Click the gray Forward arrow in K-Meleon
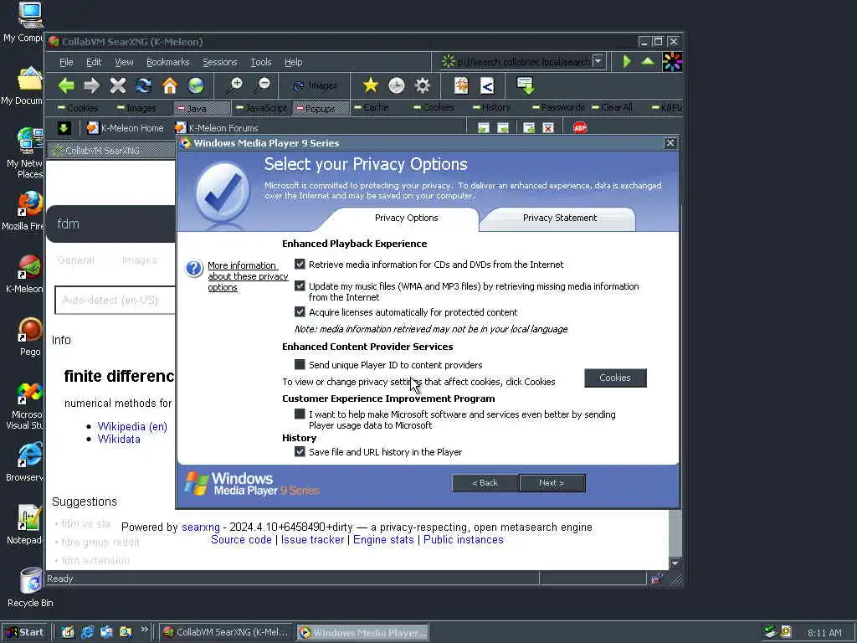 tap(92, 85)
